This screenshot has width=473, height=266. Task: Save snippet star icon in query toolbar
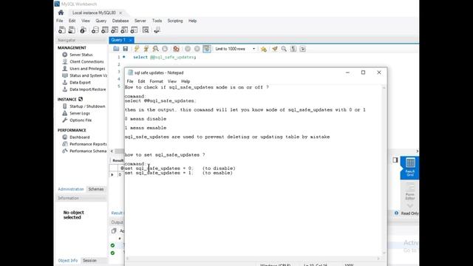[x=264, y=49]
